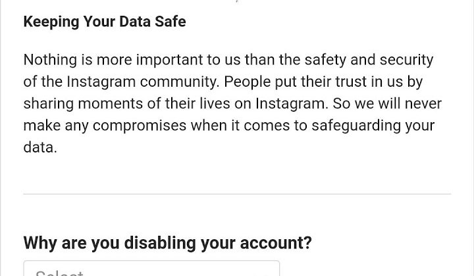Click the word 'community.' in second line

[180, 82]
